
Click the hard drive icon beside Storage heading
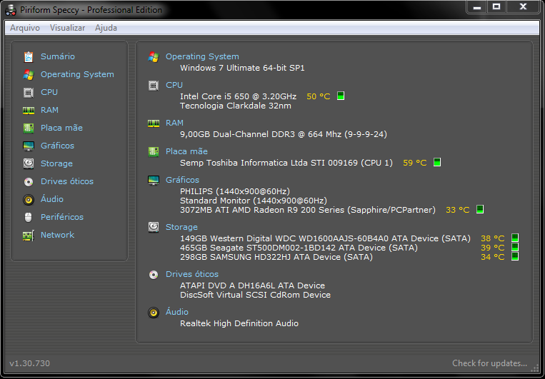tap(154, 227)
